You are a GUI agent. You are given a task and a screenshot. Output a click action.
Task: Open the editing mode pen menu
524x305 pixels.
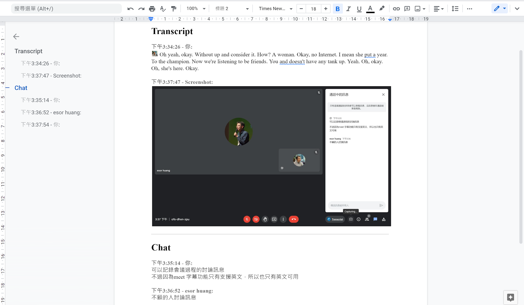tap(499, 8)
